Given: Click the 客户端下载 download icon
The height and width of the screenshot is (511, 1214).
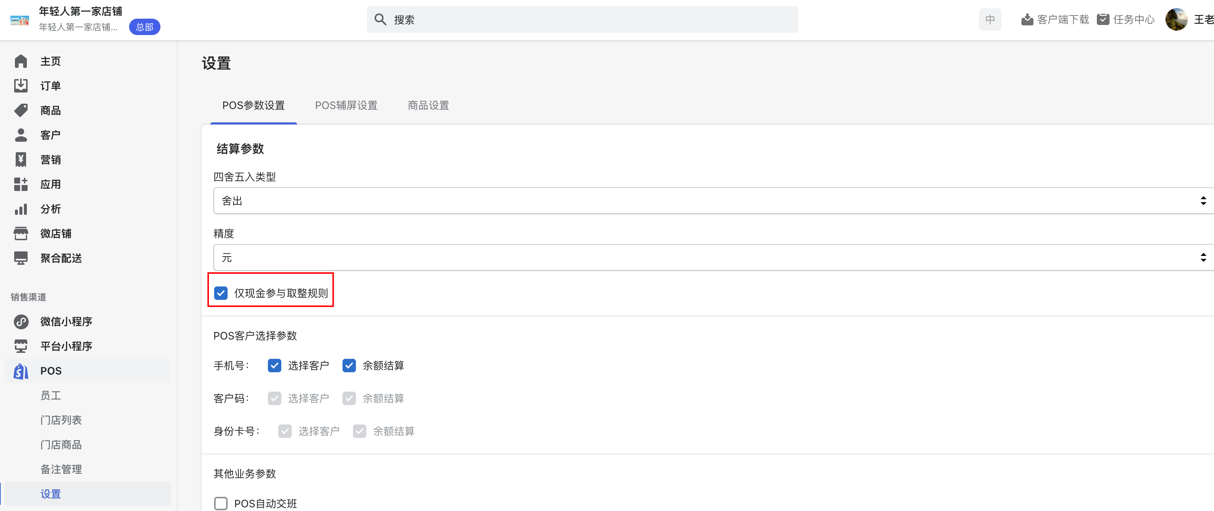Looking at the screenshot, I should [1027, 19].
